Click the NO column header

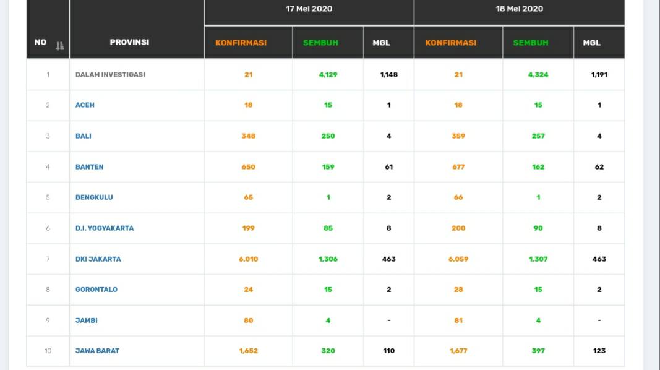(41, 43)
